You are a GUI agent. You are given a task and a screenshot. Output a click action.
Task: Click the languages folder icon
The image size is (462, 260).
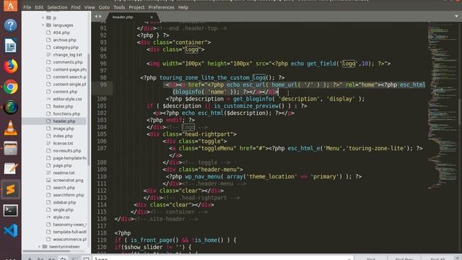coord(48,25)
